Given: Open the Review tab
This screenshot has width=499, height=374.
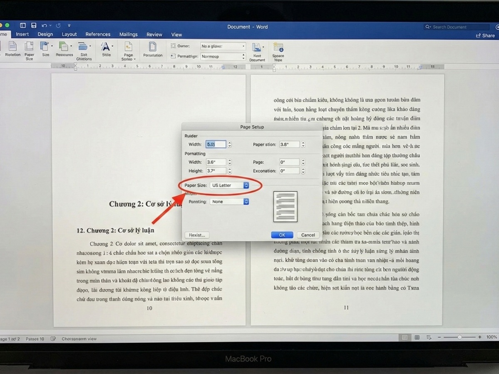Looking at the screenshot, I should [154, 35].
